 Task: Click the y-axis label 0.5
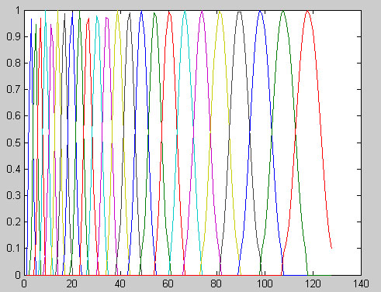pyautogui.click(x=13, y=143)
